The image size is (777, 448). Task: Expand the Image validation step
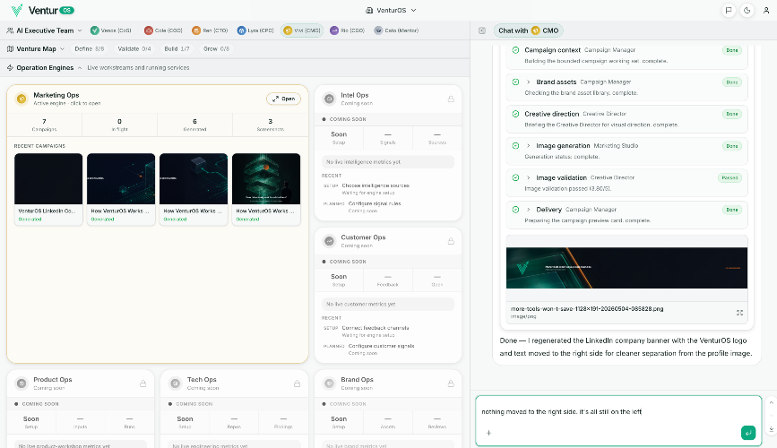528,177
